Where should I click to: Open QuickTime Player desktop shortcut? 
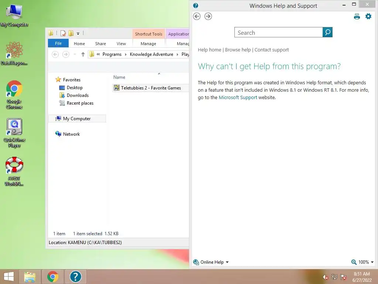click(x=14, y=133)
